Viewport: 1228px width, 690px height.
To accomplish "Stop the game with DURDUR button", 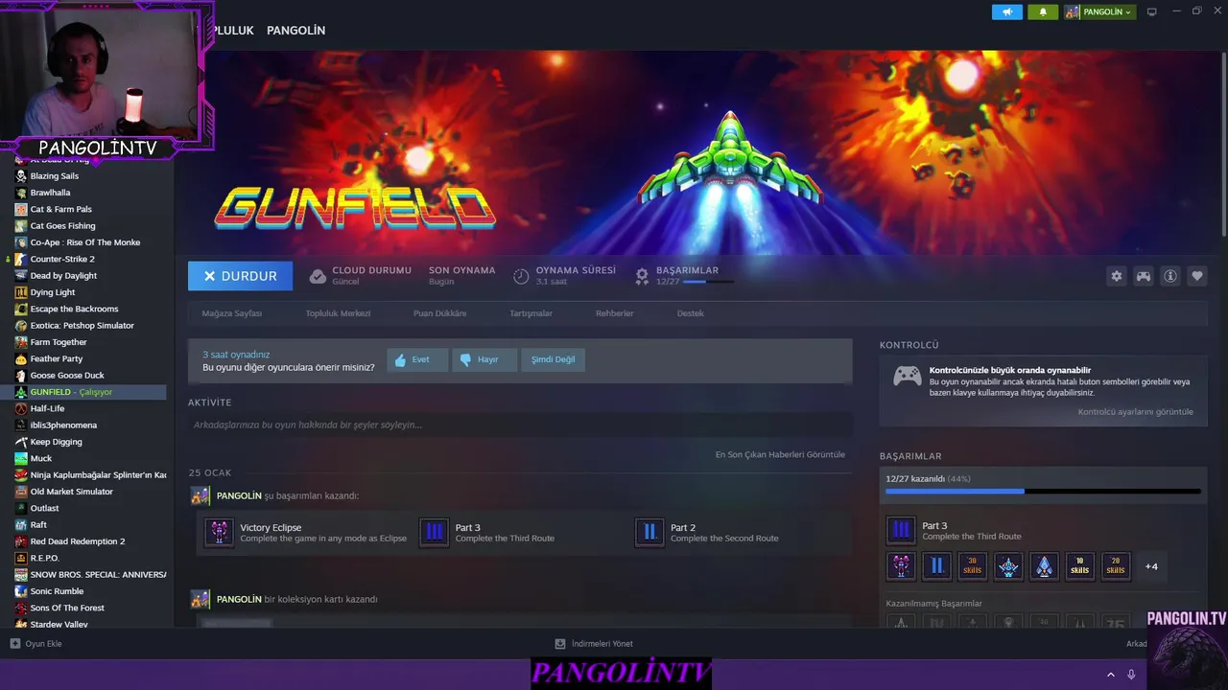I will coord(240,276).
